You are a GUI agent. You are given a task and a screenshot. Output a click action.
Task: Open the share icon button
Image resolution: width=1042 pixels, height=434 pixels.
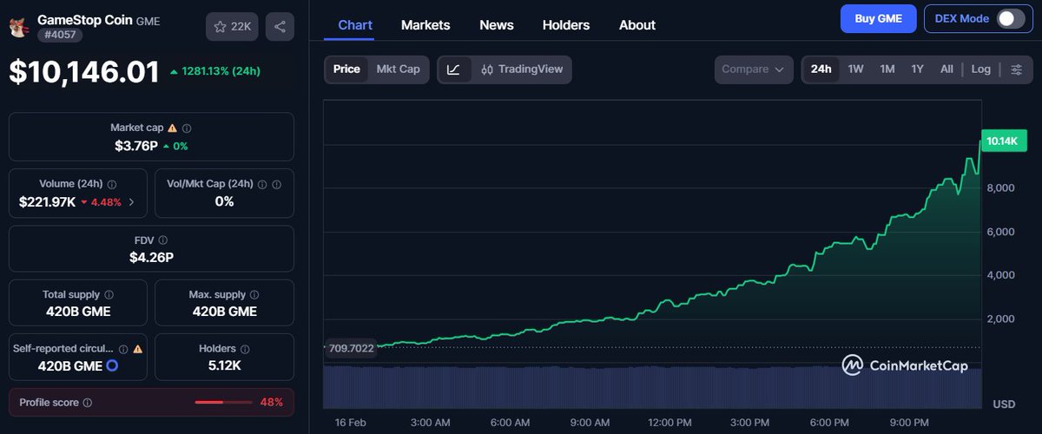pos(280,27)
